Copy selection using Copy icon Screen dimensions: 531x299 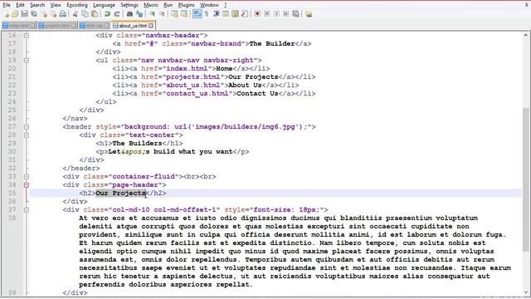point(85,14)
